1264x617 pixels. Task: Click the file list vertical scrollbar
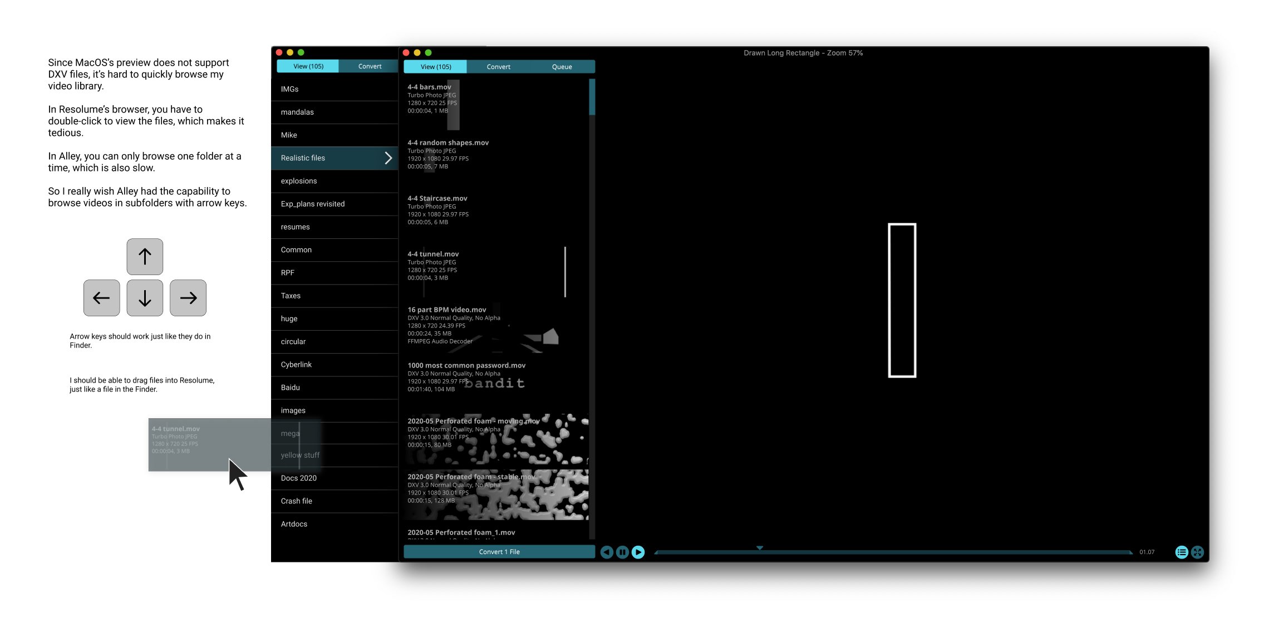click(592, 97)
